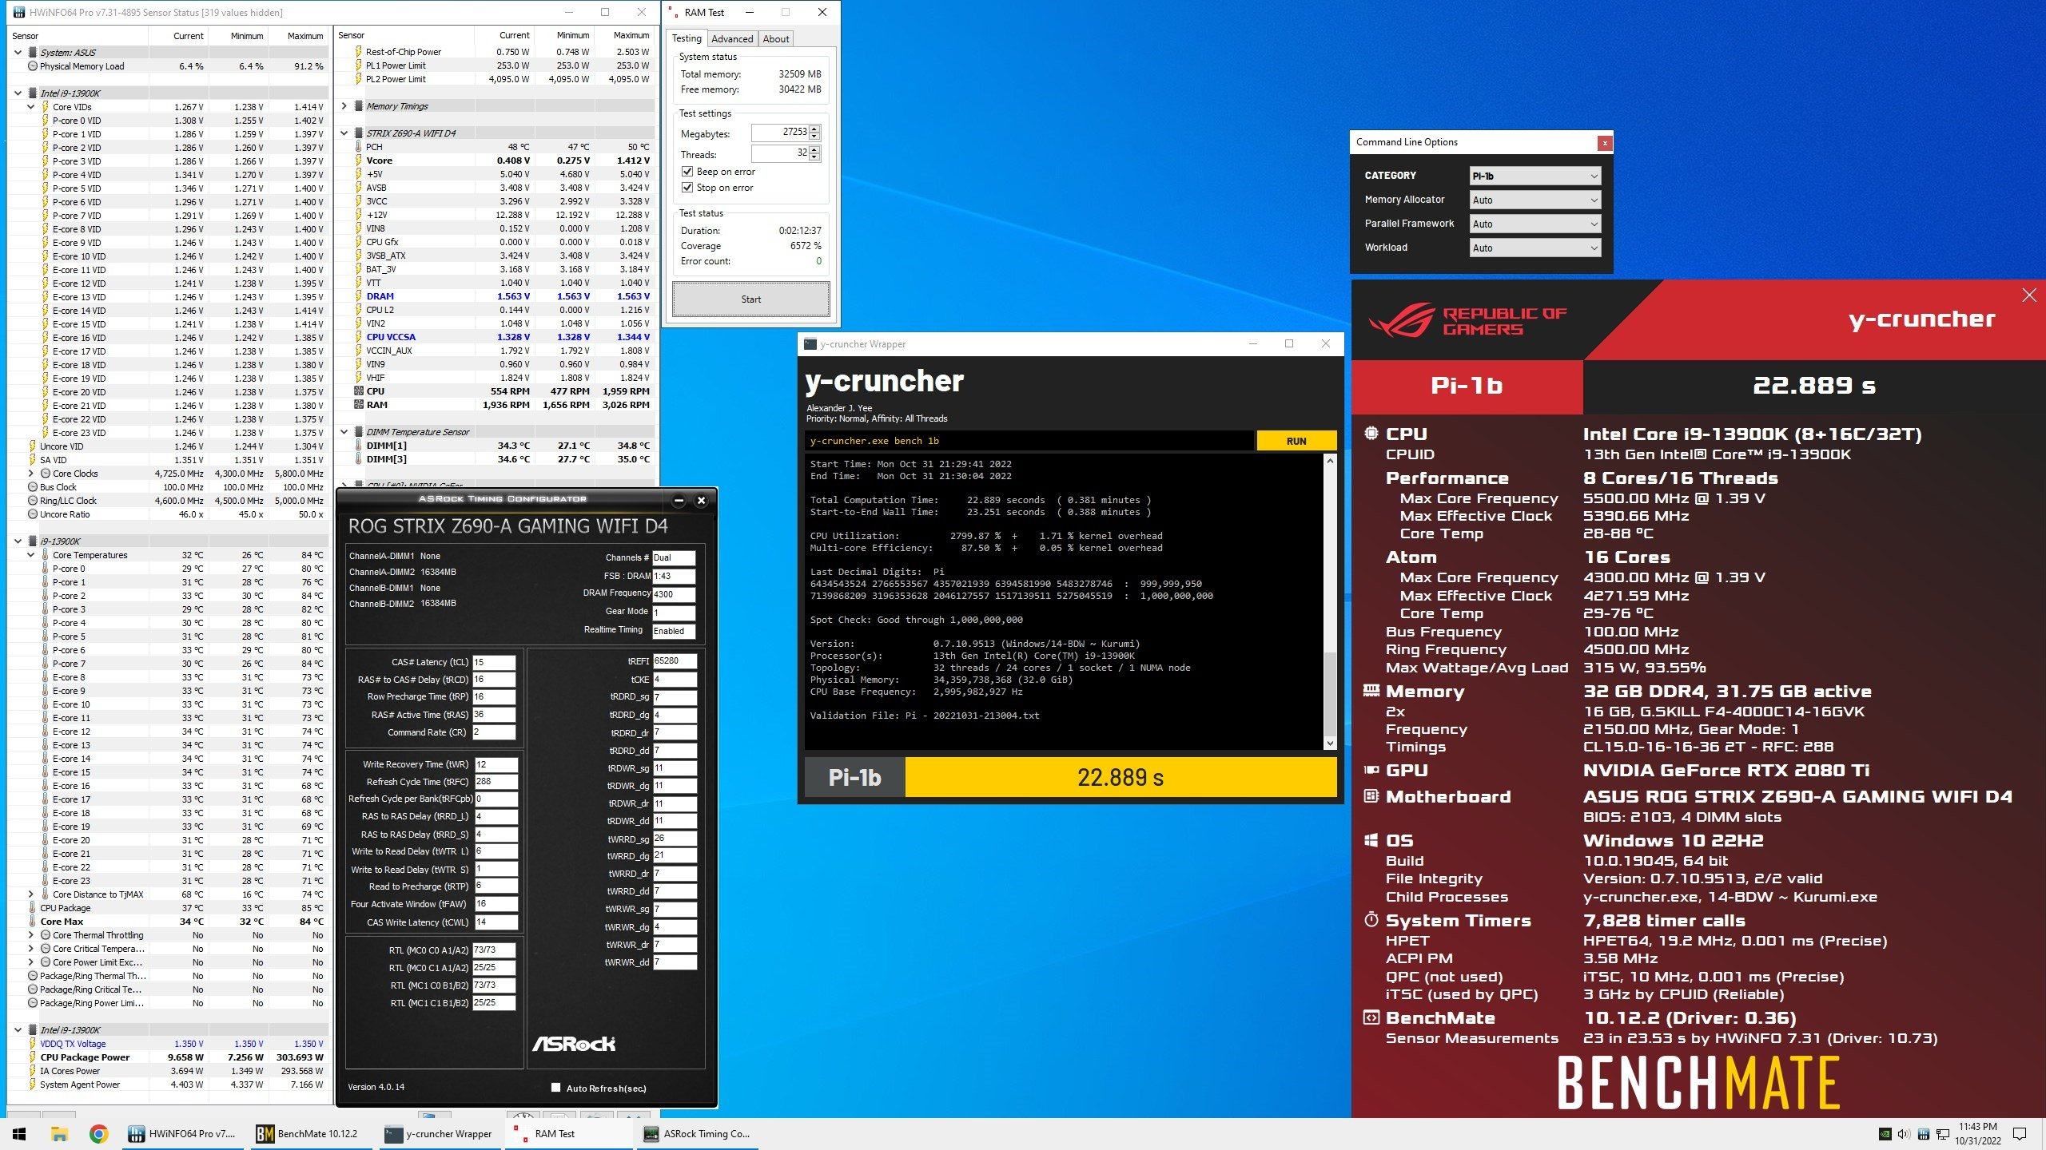Open the volume speaker tray icon
The height and width of the screenshot is (1150, 2046).
(1903, 1133)
